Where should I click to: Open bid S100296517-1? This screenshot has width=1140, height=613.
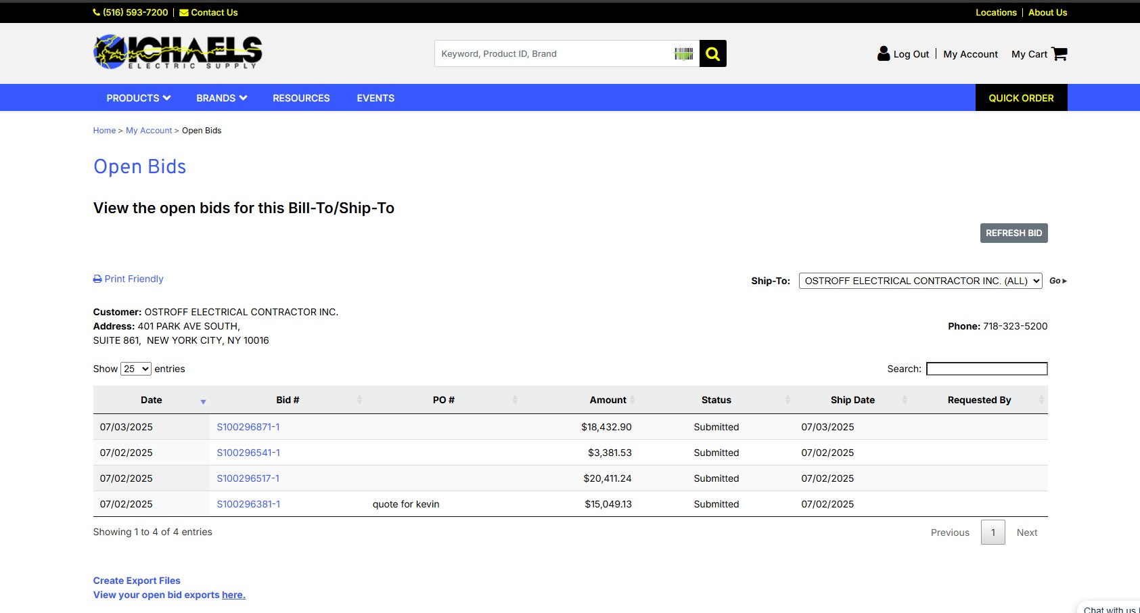point(248,478)
